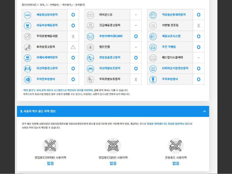This screenshot has height=174, width=232.
Task: Click the ABS 제동잠김방지장치 icon
Action: pyautogui.click(x=28, y=15)
